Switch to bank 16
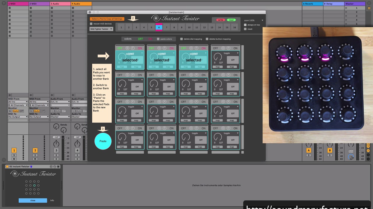 [x=235, y=27]
